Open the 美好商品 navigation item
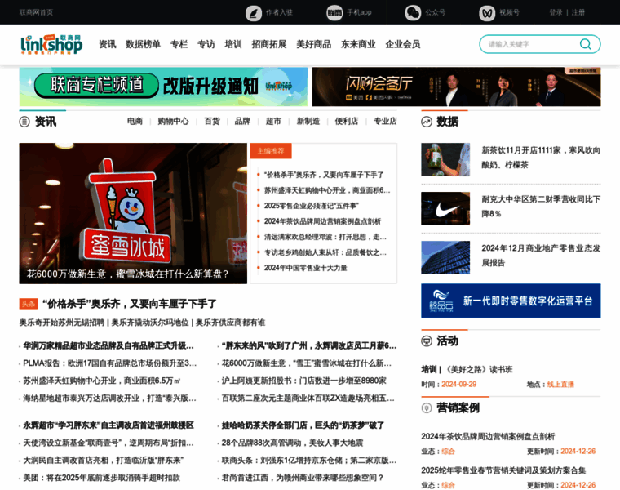This screenshot has height=490, width=620. 314,44
